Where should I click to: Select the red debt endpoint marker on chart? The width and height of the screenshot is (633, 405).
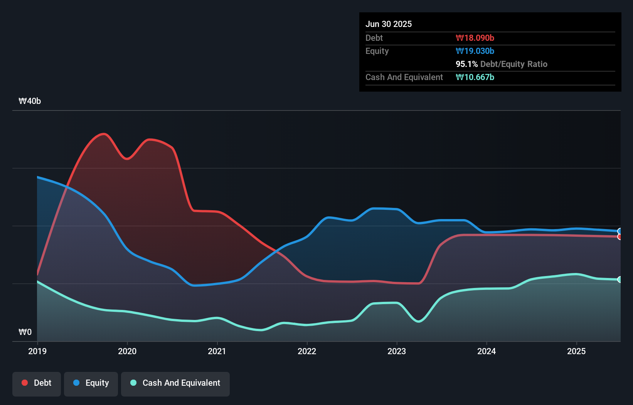pos(620,238)
